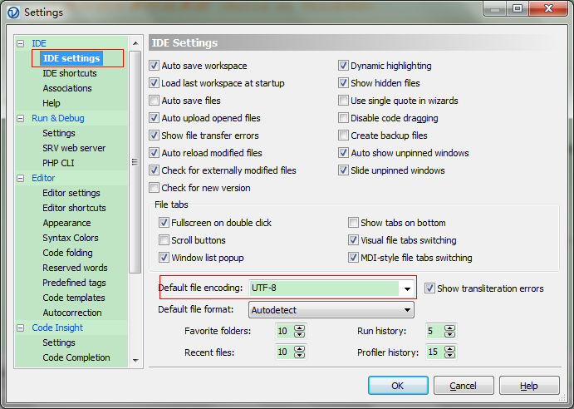Enable Scroll buttons checkbox
The width and height of the screenshot is (574, 409).
(164, 240)
